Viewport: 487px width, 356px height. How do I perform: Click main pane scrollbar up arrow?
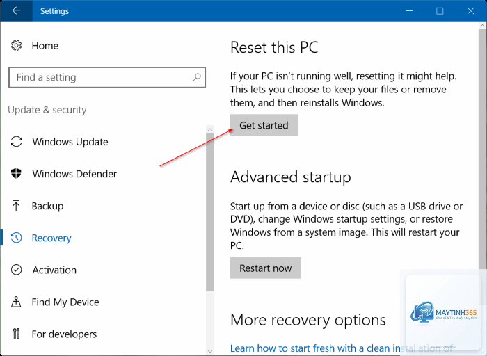[482, 26]
